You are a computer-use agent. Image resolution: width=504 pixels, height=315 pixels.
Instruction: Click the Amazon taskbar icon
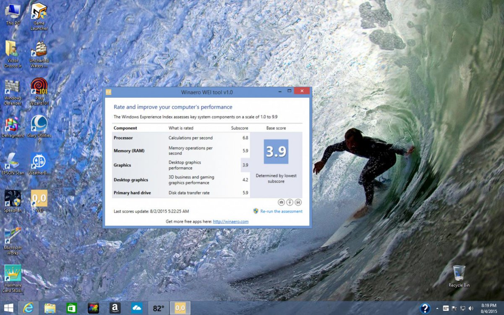[115, 308]
